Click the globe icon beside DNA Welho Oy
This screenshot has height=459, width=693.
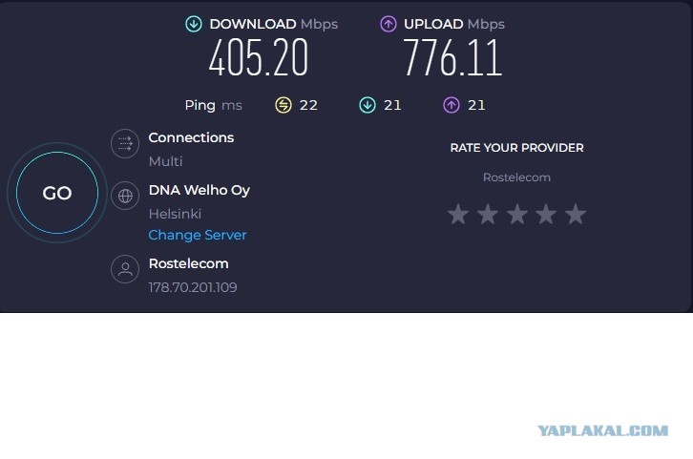pyautogui.click(x=125, y=196)
